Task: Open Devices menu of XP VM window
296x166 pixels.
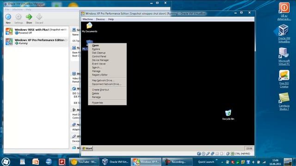Action: pos(100,19)
